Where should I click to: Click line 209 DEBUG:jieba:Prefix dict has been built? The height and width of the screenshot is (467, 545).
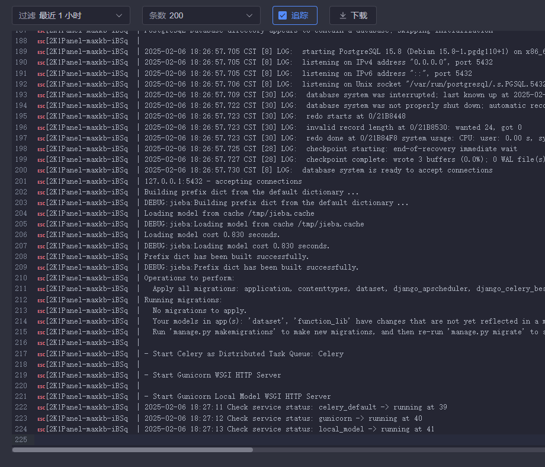(251, 267)
